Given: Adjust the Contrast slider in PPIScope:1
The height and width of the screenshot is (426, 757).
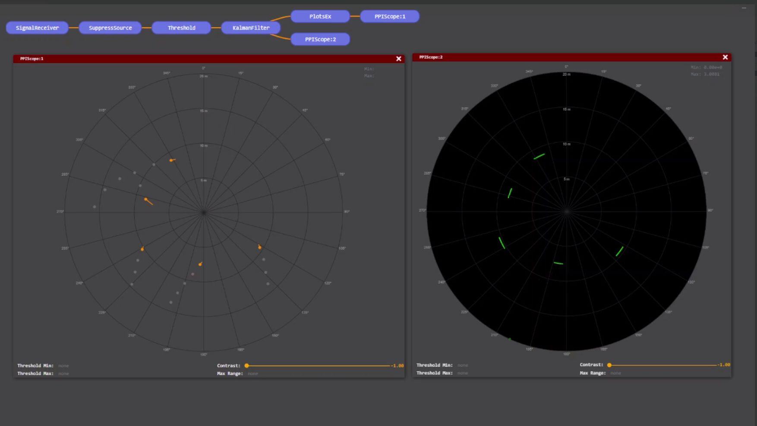Looking at the screenshot, I should [x=246, y=365].
